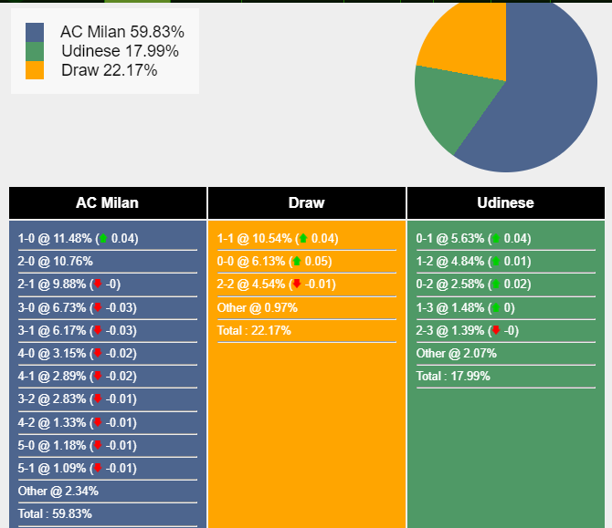The height and width of the screenshot is (528, 612).
Task: Click the orange Draw pie slice
Action: pyautogui.click(x=466, y=41)
